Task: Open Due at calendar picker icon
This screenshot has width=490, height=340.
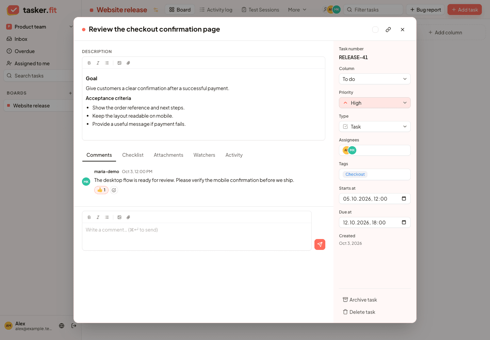Action: click(404, 222)
